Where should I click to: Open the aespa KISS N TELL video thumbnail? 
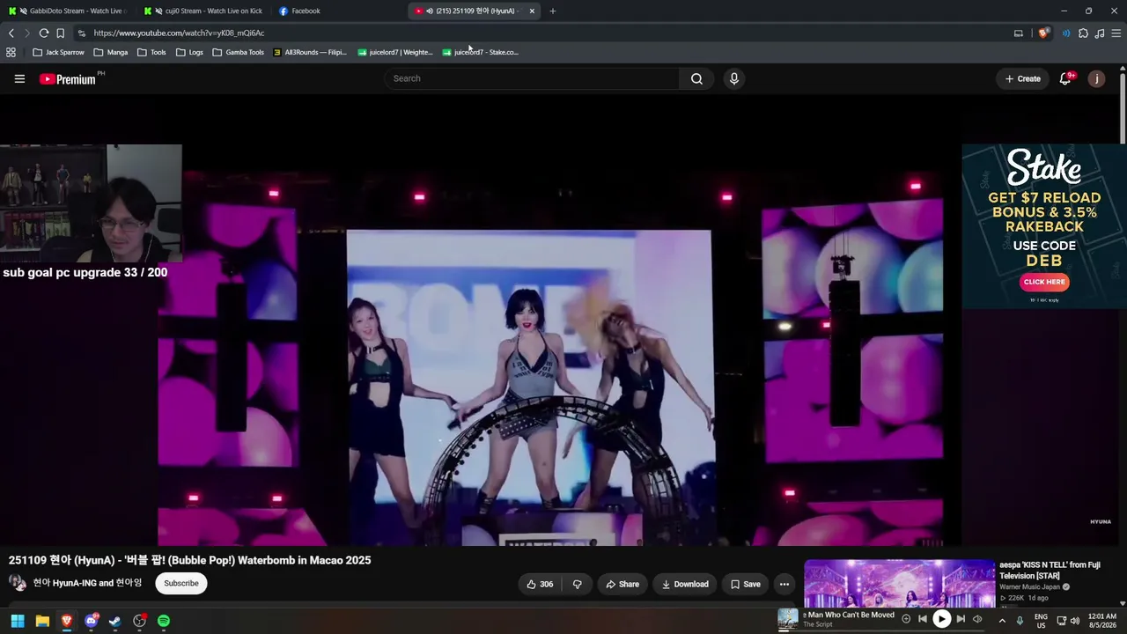tap(899, 584)
